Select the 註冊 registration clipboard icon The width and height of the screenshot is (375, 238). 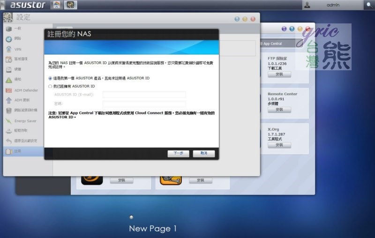pyautogui.click(x=8, y=151)
